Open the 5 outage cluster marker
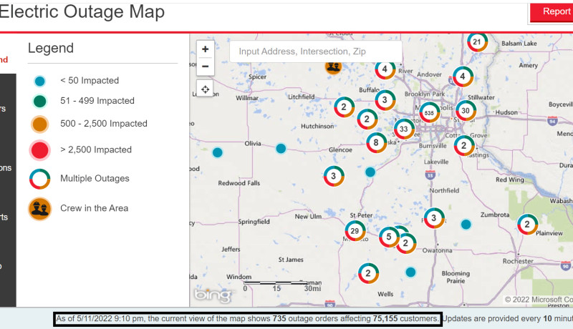This screenshot has height=329, width=573. click(389, 236)
